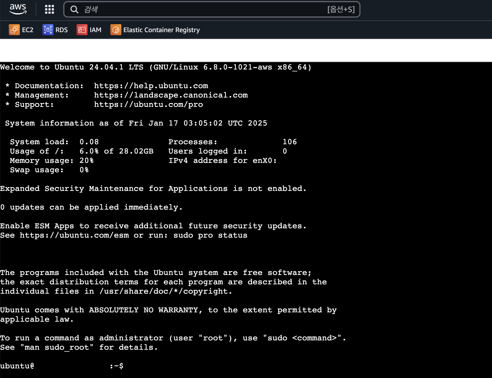Click the "Expanded Security Maintenance" line

(153, 189)
